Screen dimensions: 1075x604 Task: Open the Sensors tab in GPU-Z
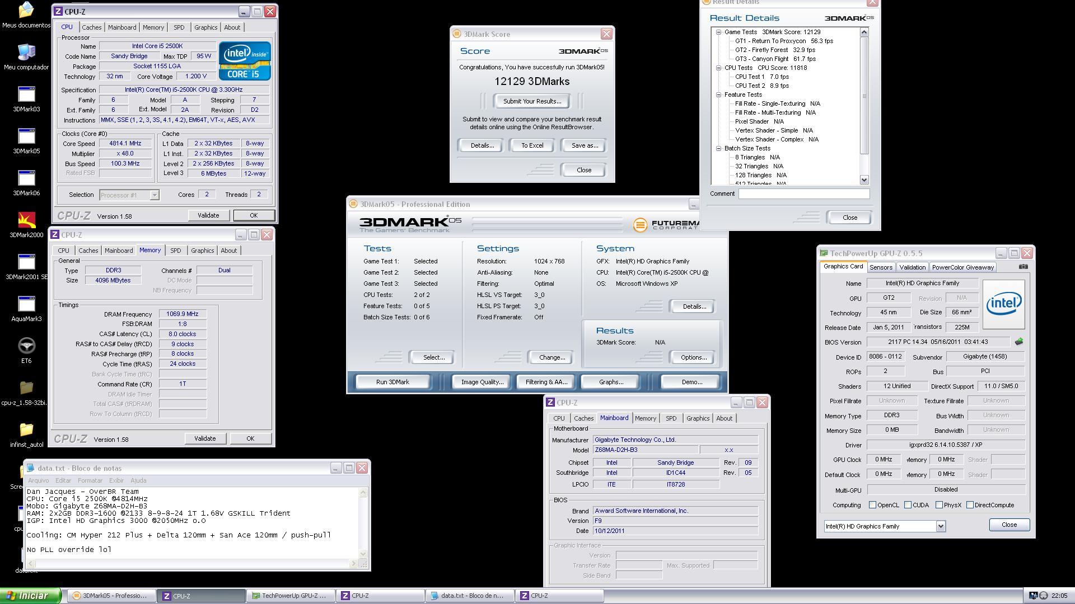point(881,267)
